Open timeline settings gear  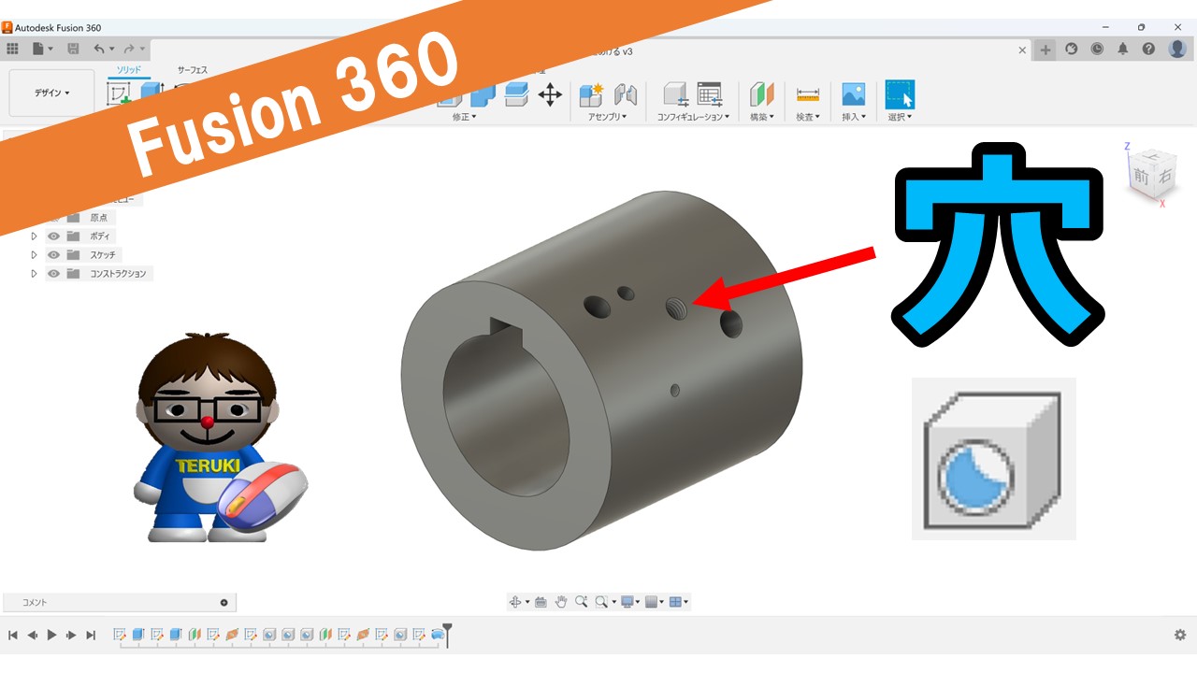[1180, 635]
